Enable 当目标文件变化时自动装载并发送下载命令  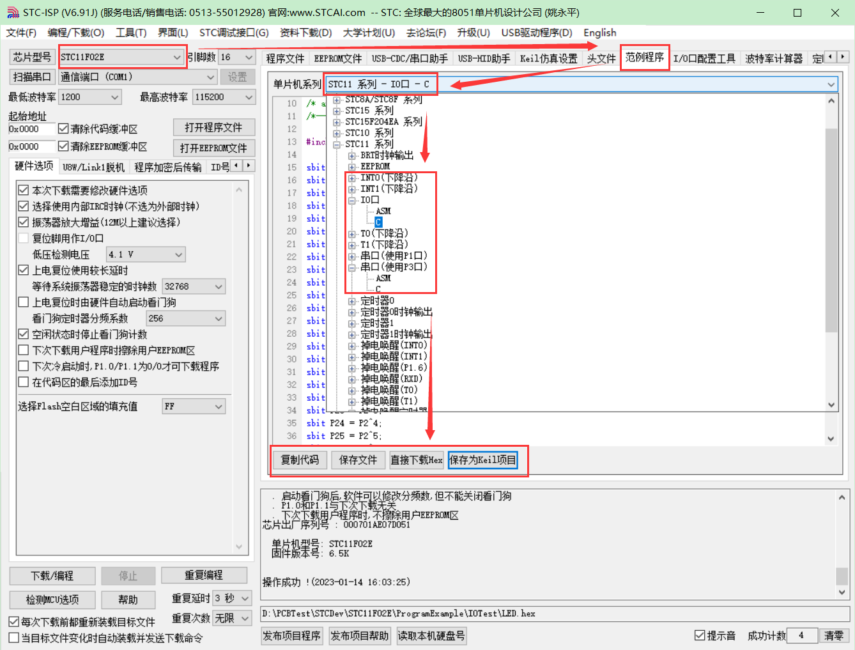click(13, 637)
